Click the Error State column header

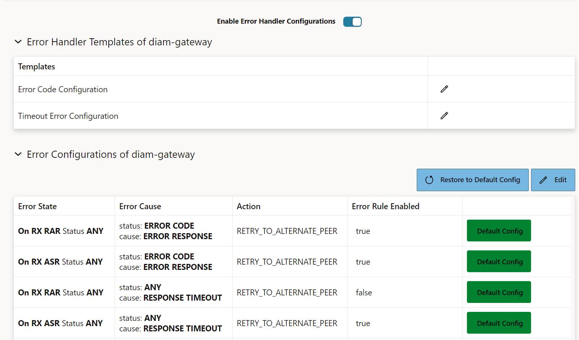click(x=37, y=206)
